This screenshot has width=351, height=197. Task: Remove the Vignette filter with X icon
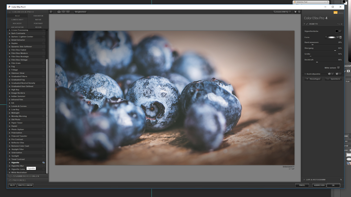(x=341, y=24)
